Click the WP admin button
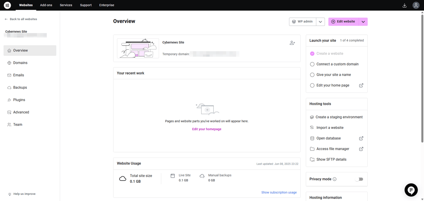 pyautogui.click(x=303, y=22)
